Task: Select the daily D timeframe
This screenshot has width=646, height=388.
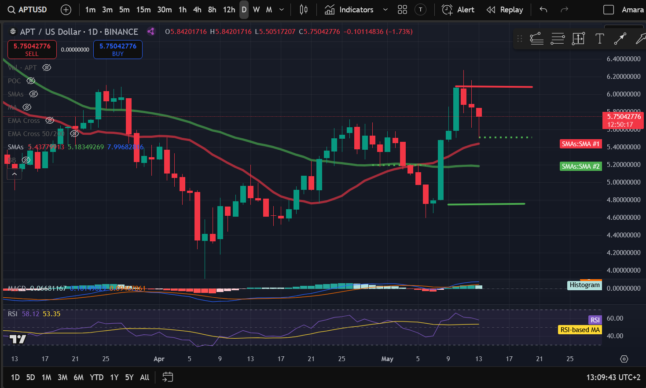Action: point(244,10)
